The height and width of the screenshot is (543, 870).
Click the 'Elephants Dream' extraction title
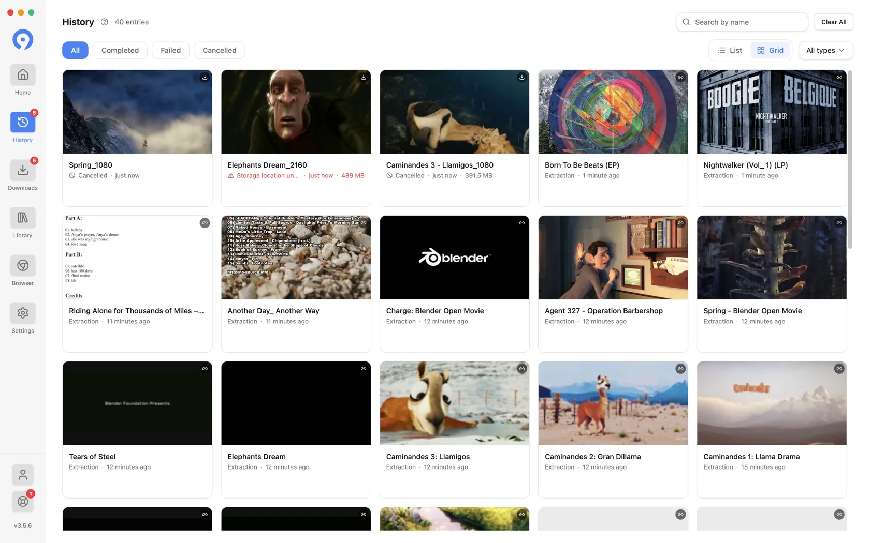click(256, 457)
